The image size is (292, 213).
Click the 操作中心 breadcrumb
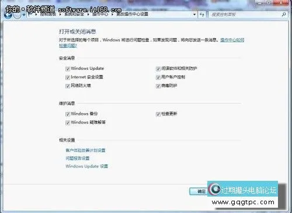coord(100,14)
